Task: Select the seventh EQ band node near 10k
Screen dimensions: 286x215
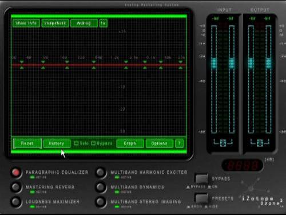Action: (x=161, y=65)
